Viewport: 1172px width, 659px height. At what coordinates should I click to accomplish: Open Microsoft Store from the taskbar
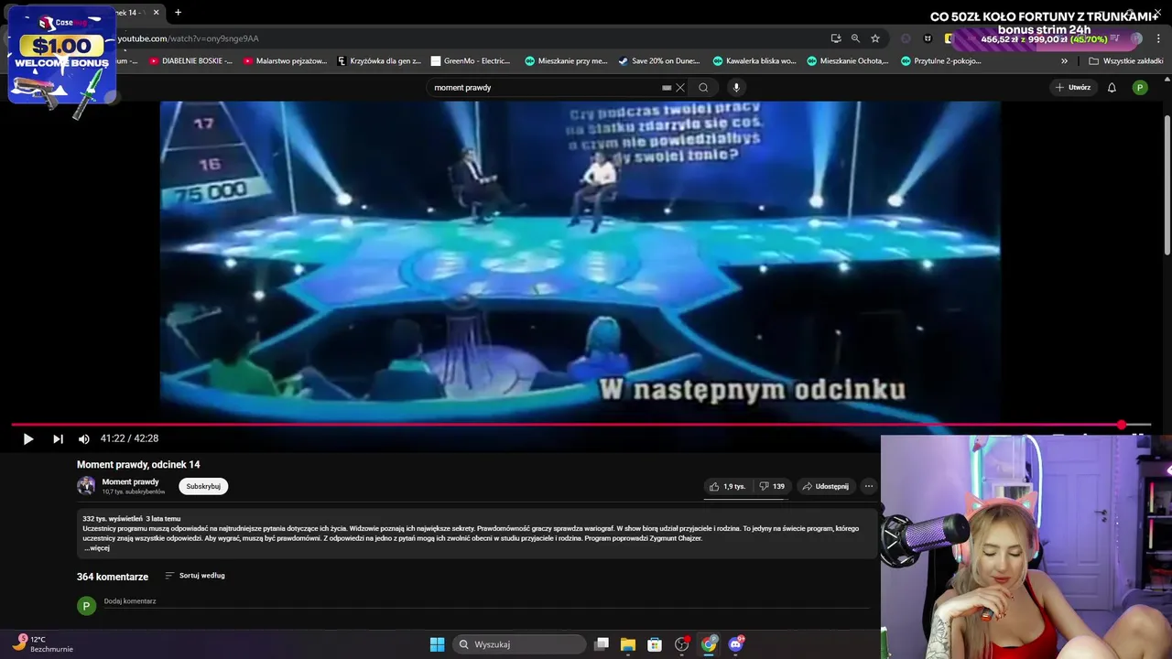click(x=655, y=644)
